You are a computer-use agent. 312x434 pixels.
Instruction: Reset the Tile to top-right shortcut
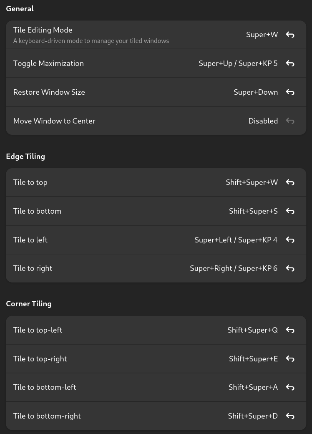pyautogui.click(x=290, y=359)
